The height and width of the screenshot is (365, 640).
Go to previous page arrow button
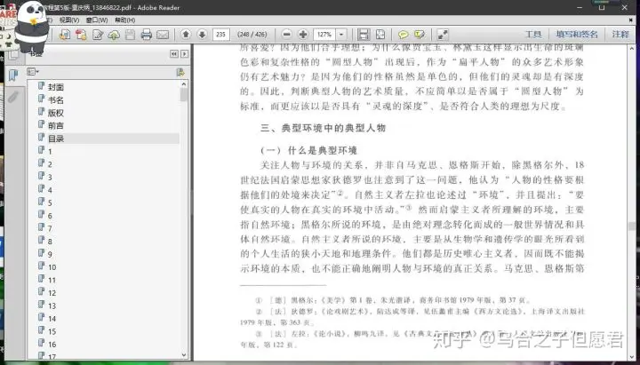(x=186, y=35)
